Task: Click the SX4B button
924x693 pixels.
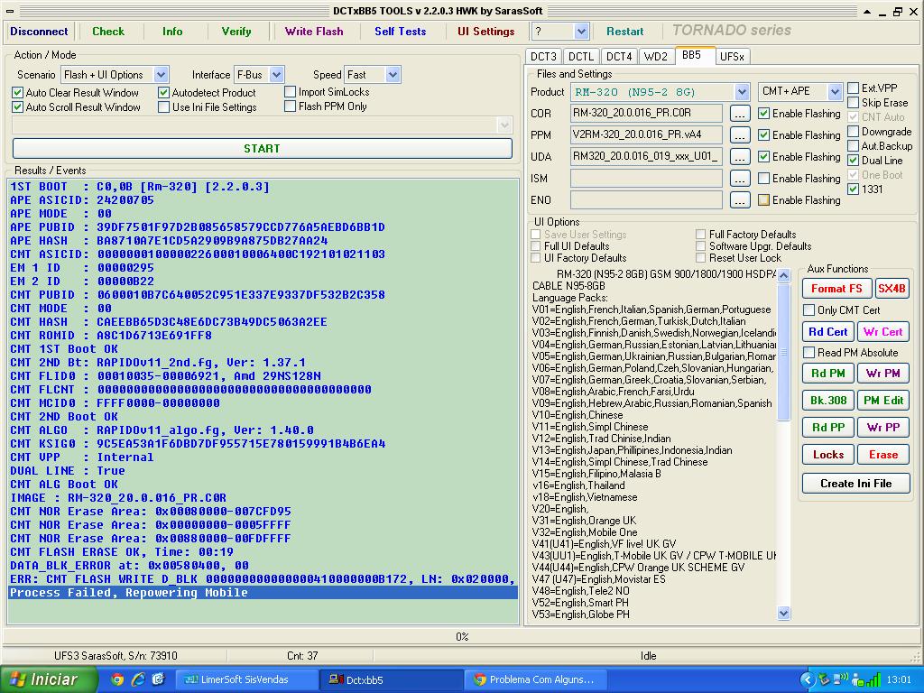Action: pos(892,289)
